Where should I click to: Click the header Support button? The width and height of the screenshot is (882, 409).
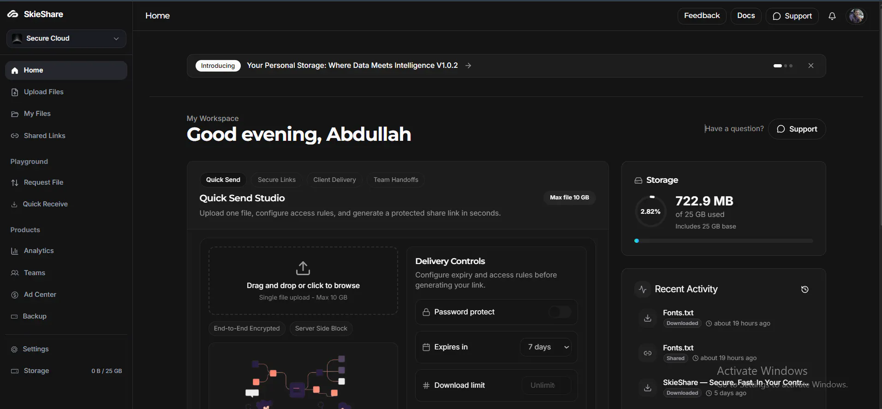792,16
